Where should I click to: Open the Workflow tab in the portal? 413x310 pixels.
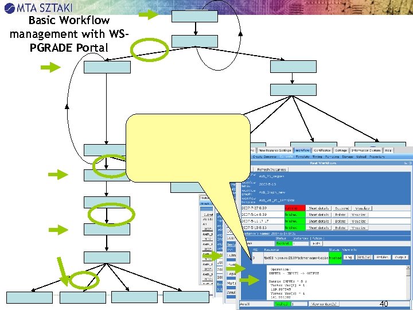point(302,150)
